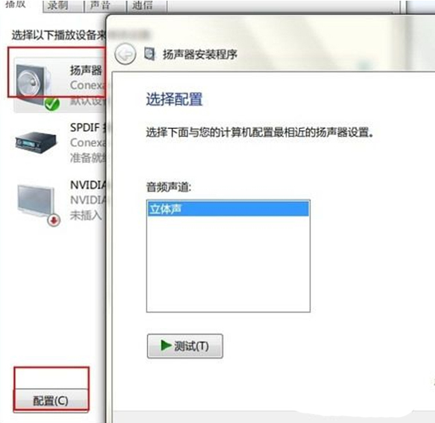This screenshot has height=423, width=435.
Task: Click the 测试(T) button
Action: 185,346
